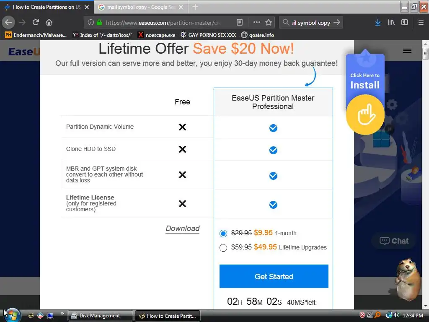This screenshot has height=322, width=429.
Task: Click the search box with symbol copy
Action: 311,23
